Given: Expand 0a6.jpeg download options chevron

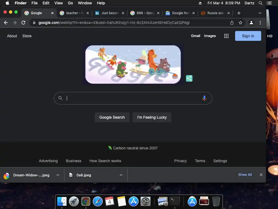Looking at the screenshot, I should [x=121, y=175].
